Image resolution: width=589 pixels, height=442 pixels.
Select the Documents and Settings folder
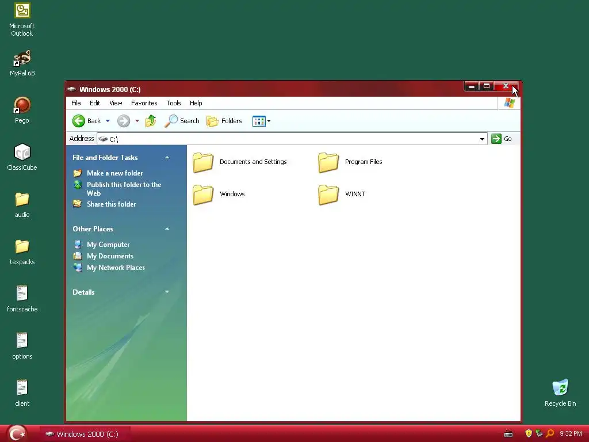point(240,162)
